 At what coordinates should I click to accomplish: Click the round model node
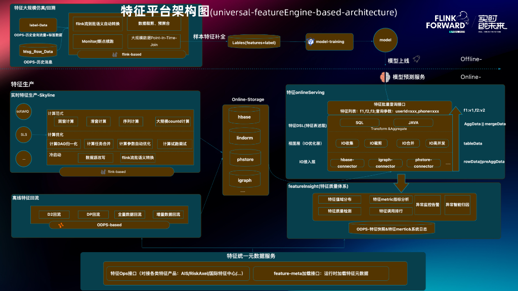click(385, 40)
